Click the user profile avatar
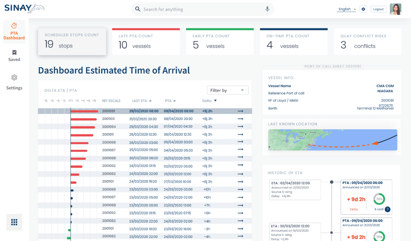411x241 pixels. click(x=395, y=9)
